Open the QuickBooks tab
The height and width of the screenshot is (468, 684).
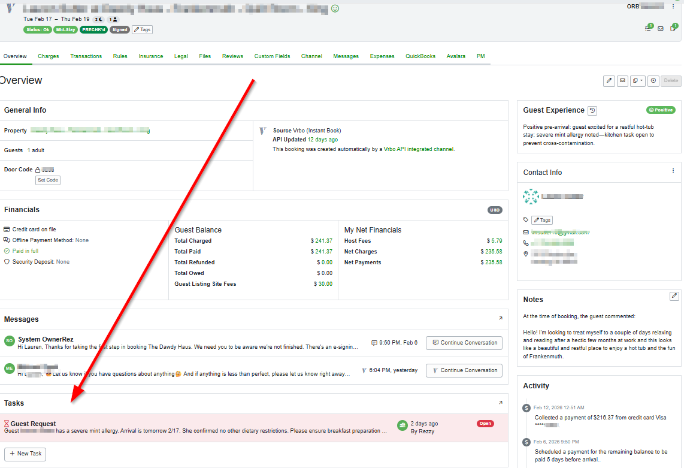420,56
